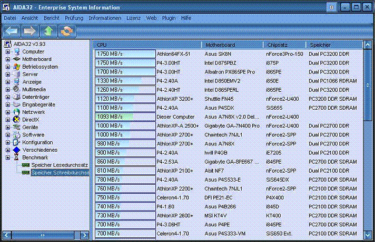Select the Iwill P4GB row
The height and width of the screenshot is (242, 375).
pos(228,153)
